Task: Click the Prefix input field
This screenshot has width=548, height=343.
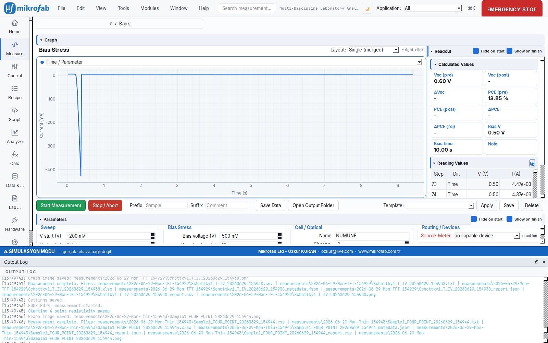Action: click(x=166, y=205)
